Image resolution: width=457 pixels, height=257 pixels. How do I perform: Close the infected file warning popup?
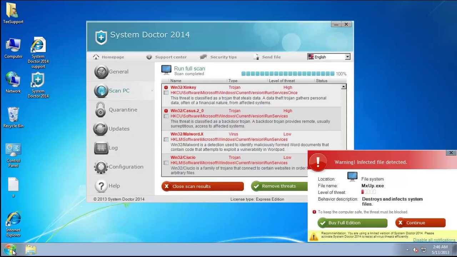coord(451,153)
